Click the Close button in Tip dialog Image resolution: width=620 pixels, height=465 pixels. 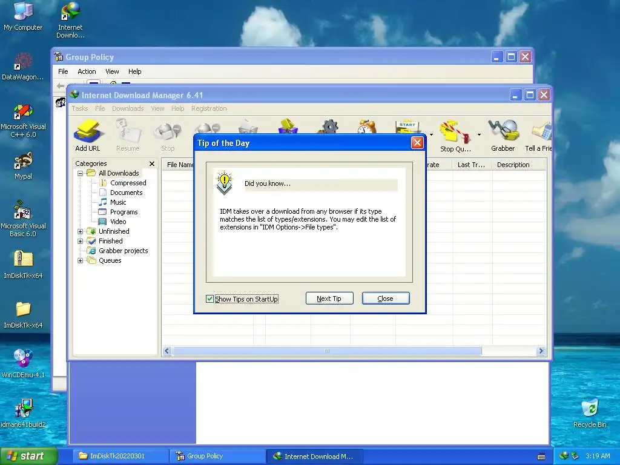[x=386, y=298]
